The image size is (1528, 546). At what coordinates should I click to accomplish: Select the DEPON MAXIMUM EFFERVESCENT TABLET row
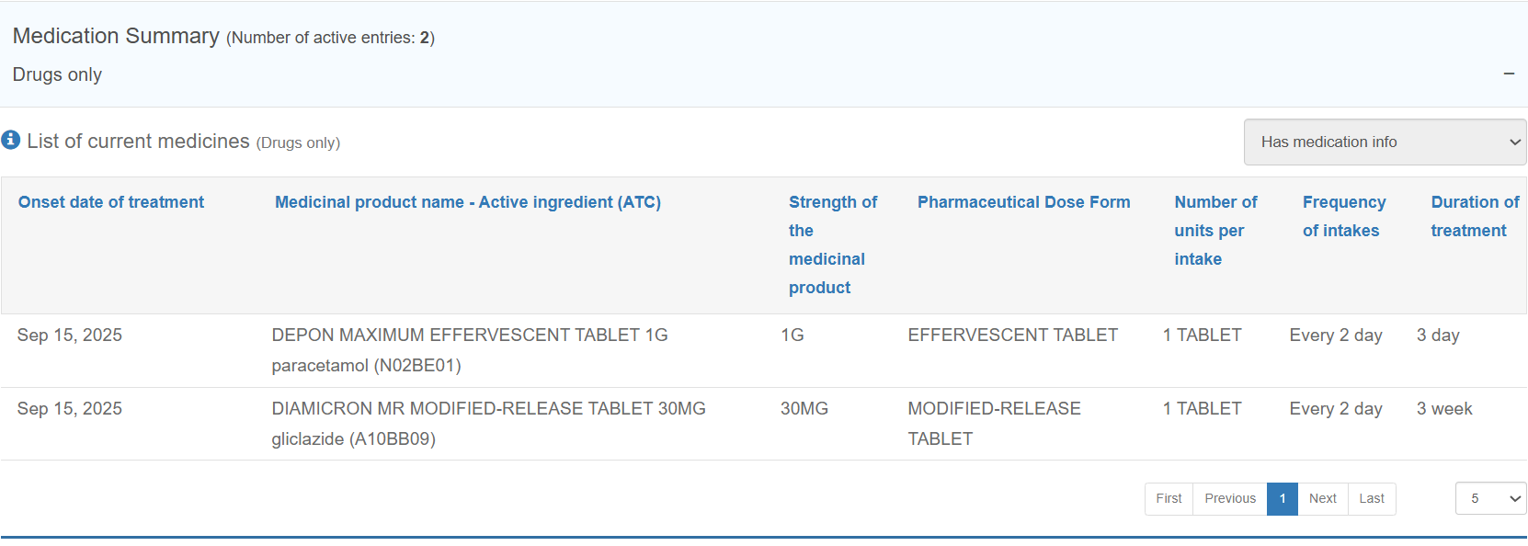[469, 336]
